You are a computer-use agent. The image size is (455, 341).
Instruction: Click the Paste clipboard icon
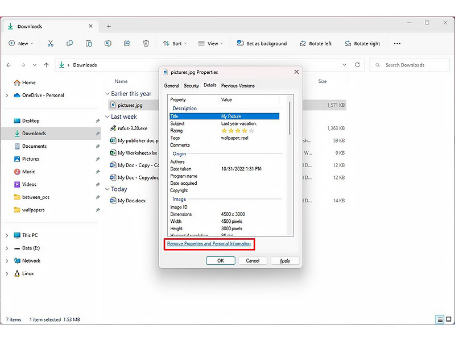89,44
